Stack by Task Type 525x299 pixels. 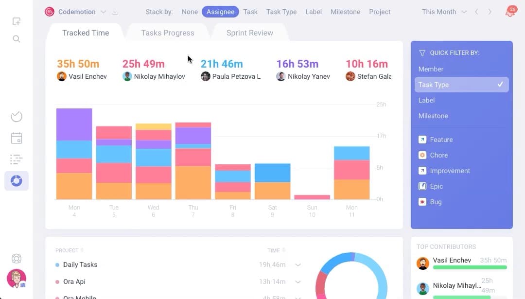[281, 12]
